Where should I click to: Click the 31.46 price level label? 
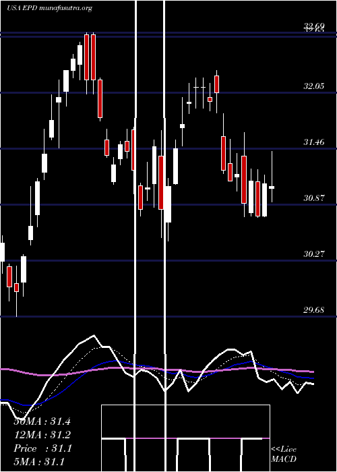pyautogui.click(x=314, y=142)
